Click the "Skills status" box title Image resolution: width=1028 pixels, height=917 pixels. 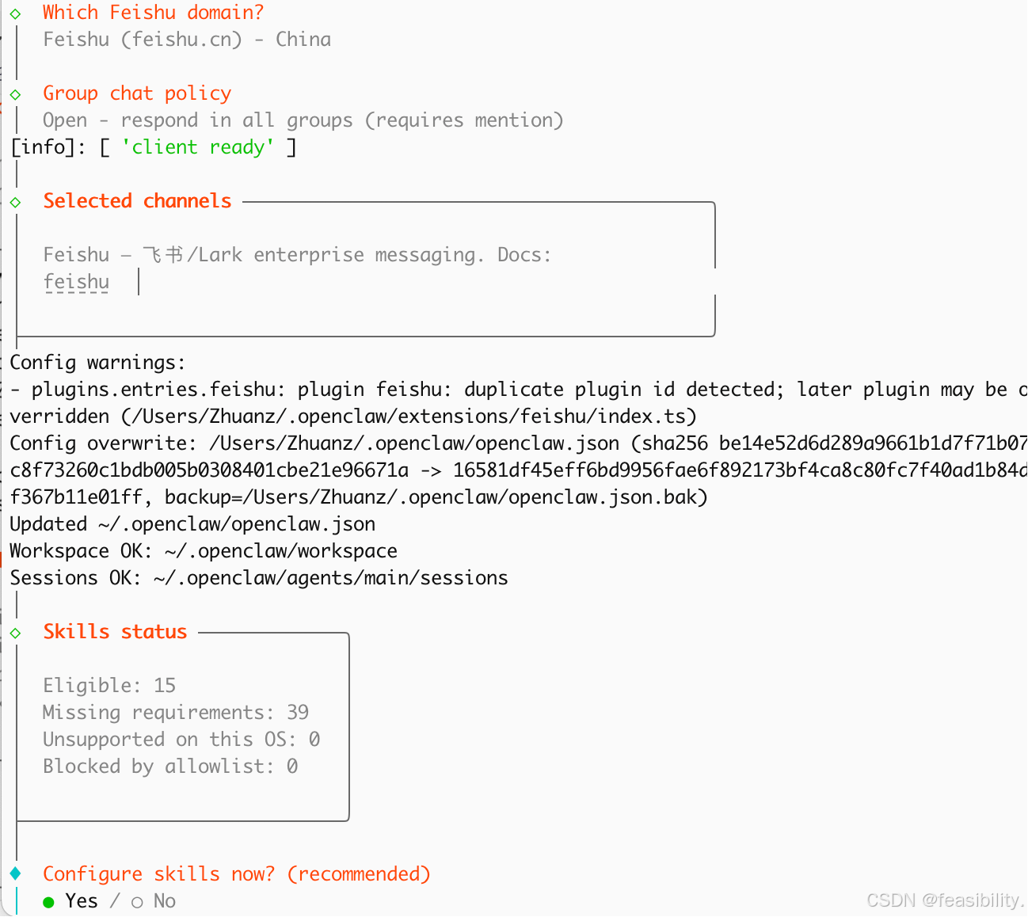click(x=115, y=632)
